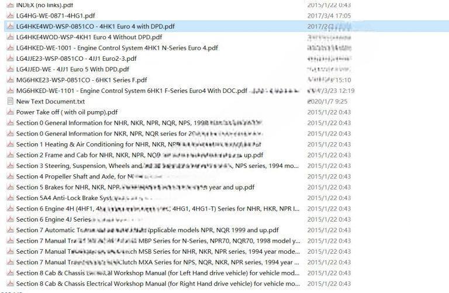Select Section 3 Steering, Suspension, Wheels file

157,166
